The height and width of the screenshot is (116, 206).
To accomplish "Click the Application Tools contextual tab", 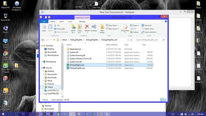I will click(x=82, y=17).
